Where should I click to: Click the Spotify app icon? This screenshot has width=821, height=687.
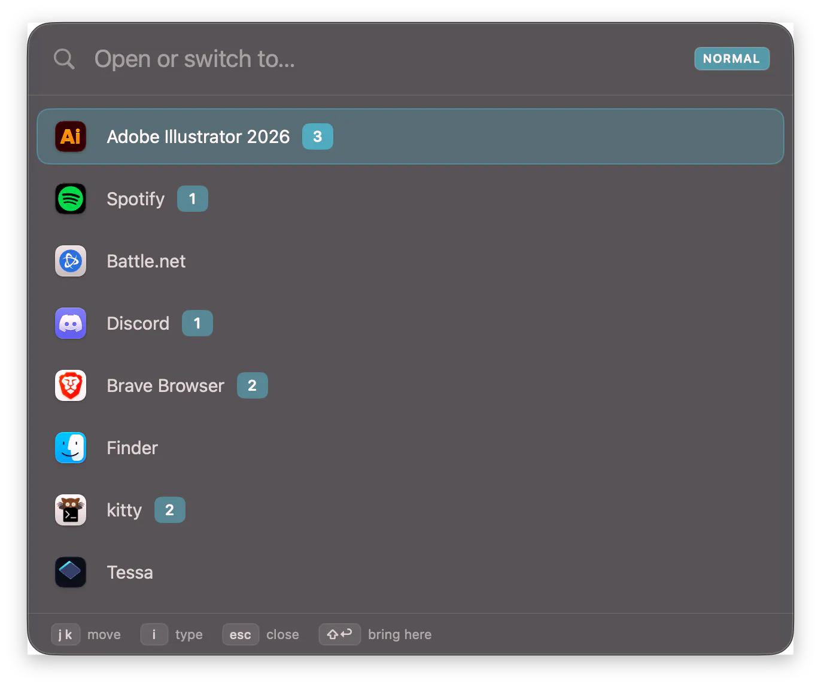(x=71, y=199)
